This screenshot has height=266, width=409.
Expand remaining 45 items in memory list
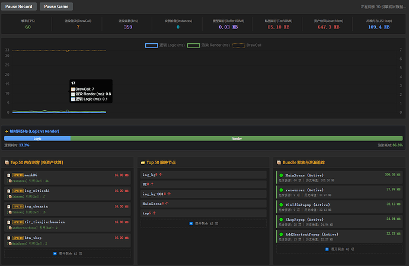pos(68,254)
